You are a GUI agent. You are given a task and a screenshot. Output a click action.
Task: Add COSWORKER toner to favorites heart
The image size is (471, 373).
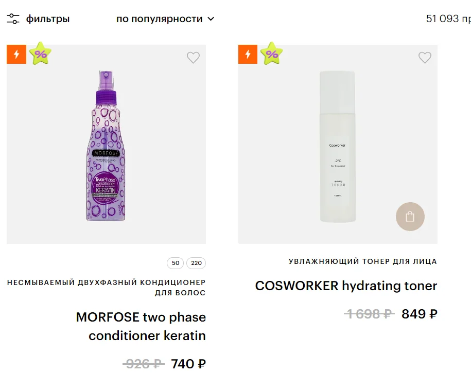pos(425,57)
